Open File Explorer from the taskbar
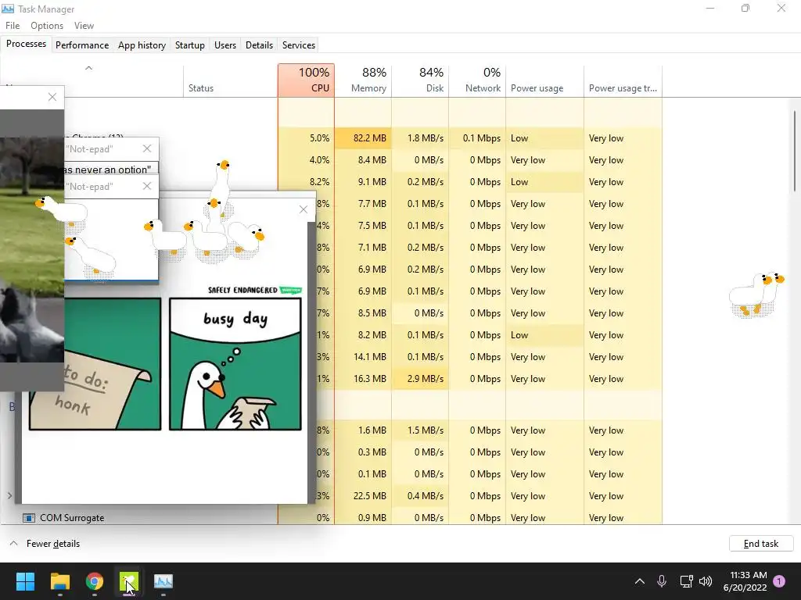Screen dimensions: 801x600 tap(59, 581)
